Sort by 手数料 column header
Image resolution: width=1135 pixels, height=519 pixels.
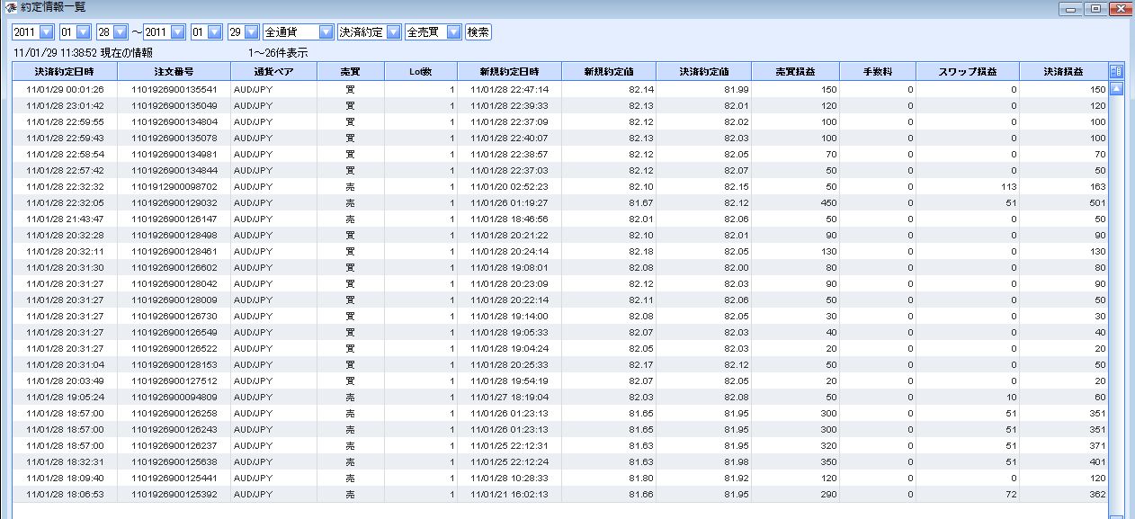point(879,71)
